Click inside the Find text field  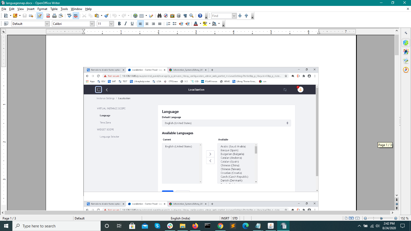[221, 16]
